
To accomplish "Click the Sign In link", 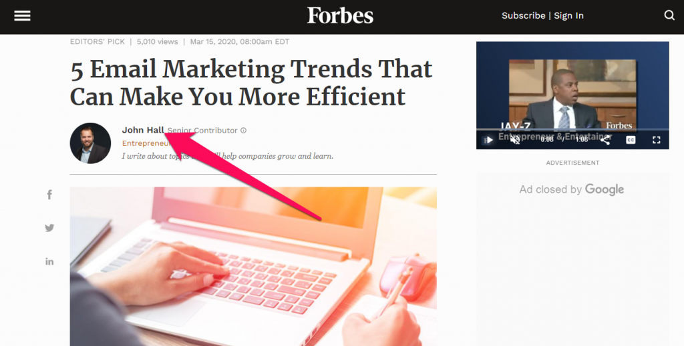I will (569, 16).
